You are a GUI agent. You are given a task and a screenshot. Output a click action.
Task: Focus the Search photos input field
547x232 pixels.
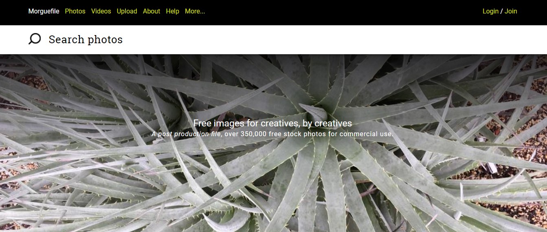(x=285, y=40)
